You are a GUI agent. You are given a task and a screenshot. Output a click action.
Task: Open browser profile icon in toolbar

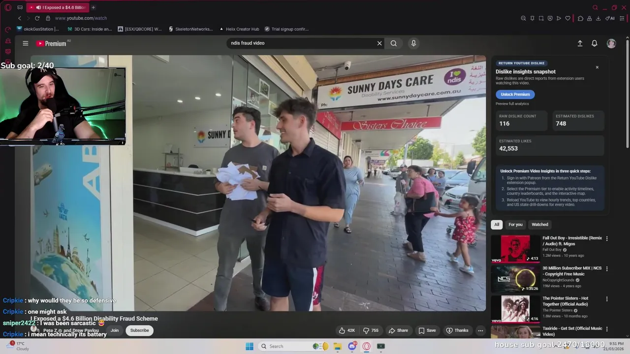pyautogui.click(x=589, y=18)
